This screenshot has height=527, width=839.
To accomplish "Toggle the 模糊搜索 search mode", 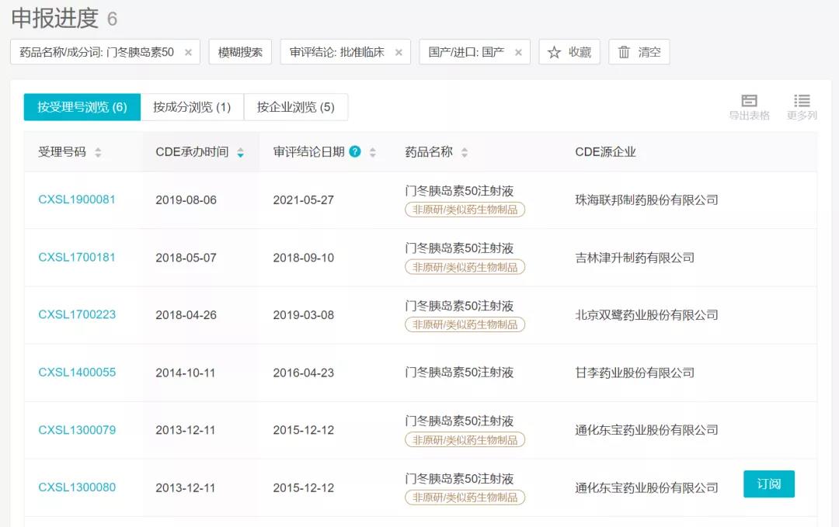I will click(240, 52).
